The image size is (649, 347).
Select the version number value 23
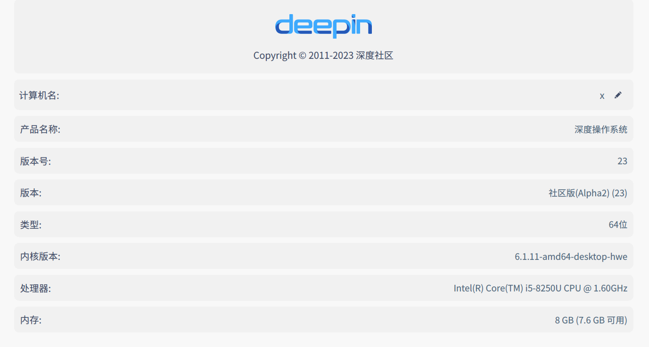point(622,161)
